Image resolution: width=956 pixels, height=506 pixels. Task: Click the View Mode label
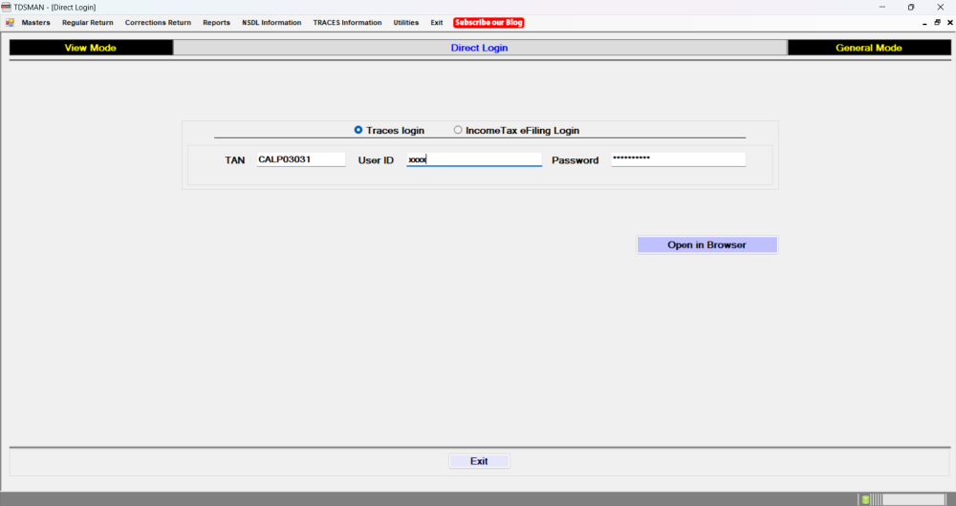(x=91, y=48)
